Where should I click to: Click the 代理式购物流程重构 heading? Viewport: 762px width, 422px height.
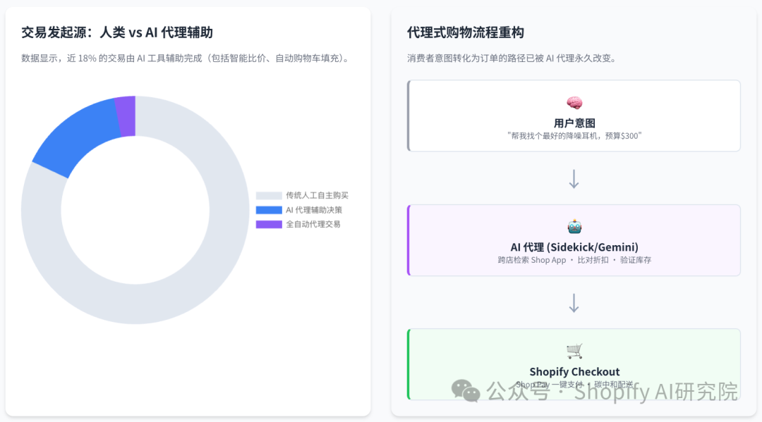465,32
